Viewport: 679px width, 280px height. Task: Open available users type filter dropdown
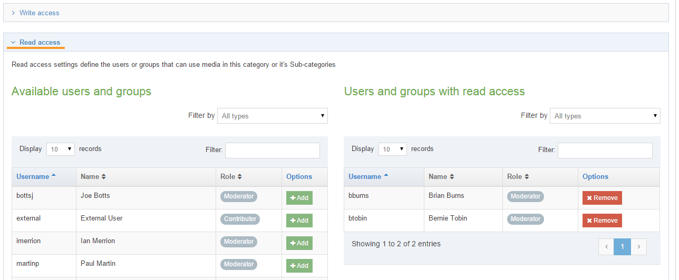pos(272,116)
